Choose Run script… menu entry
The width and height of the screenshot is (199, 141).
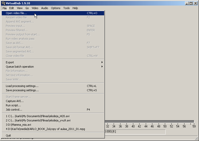53,105
